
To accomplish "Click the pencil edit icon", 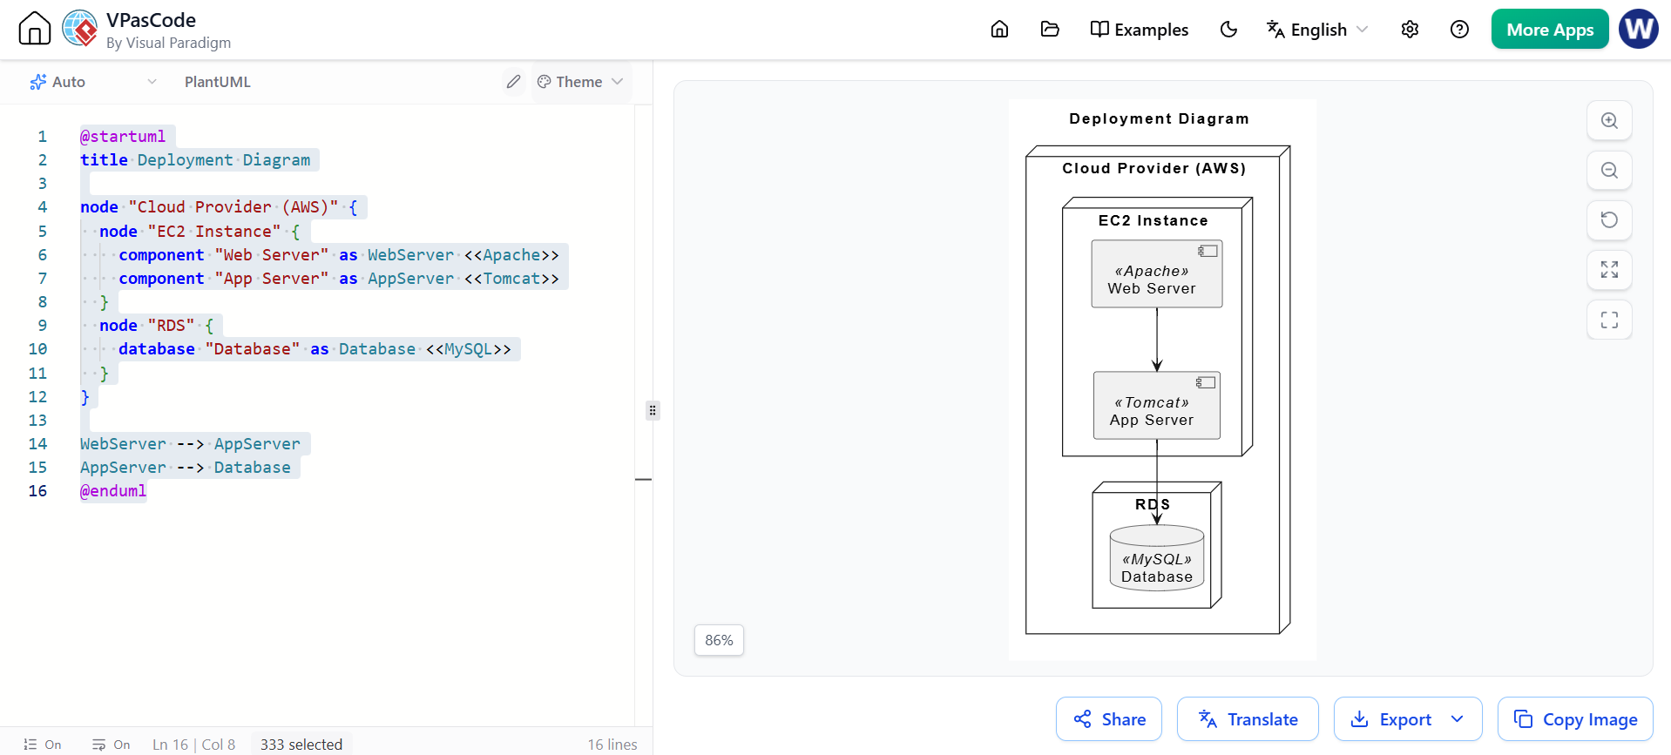I will (x=513, y=82).
